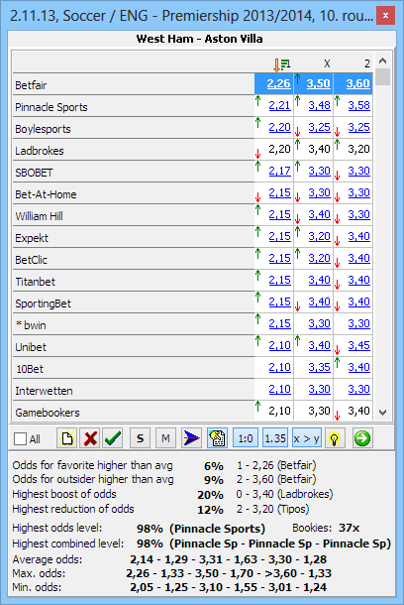Click the Highest boost of odds 20% value

(x=210, y=495)
